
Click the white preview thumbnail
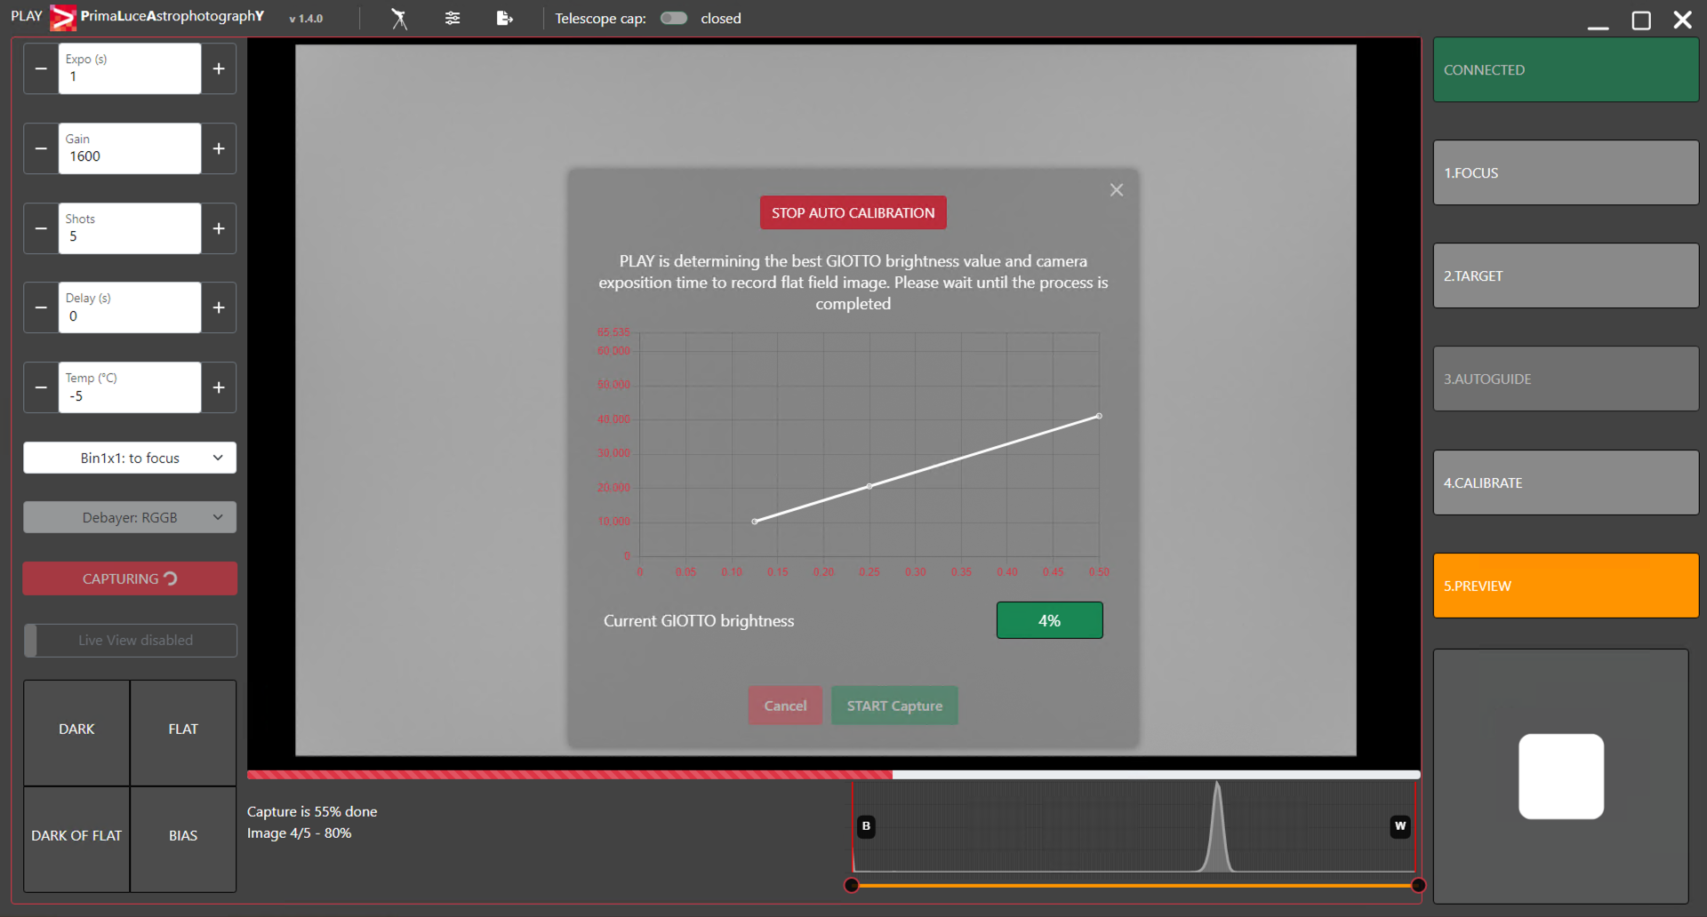[x=1561, y=776]
